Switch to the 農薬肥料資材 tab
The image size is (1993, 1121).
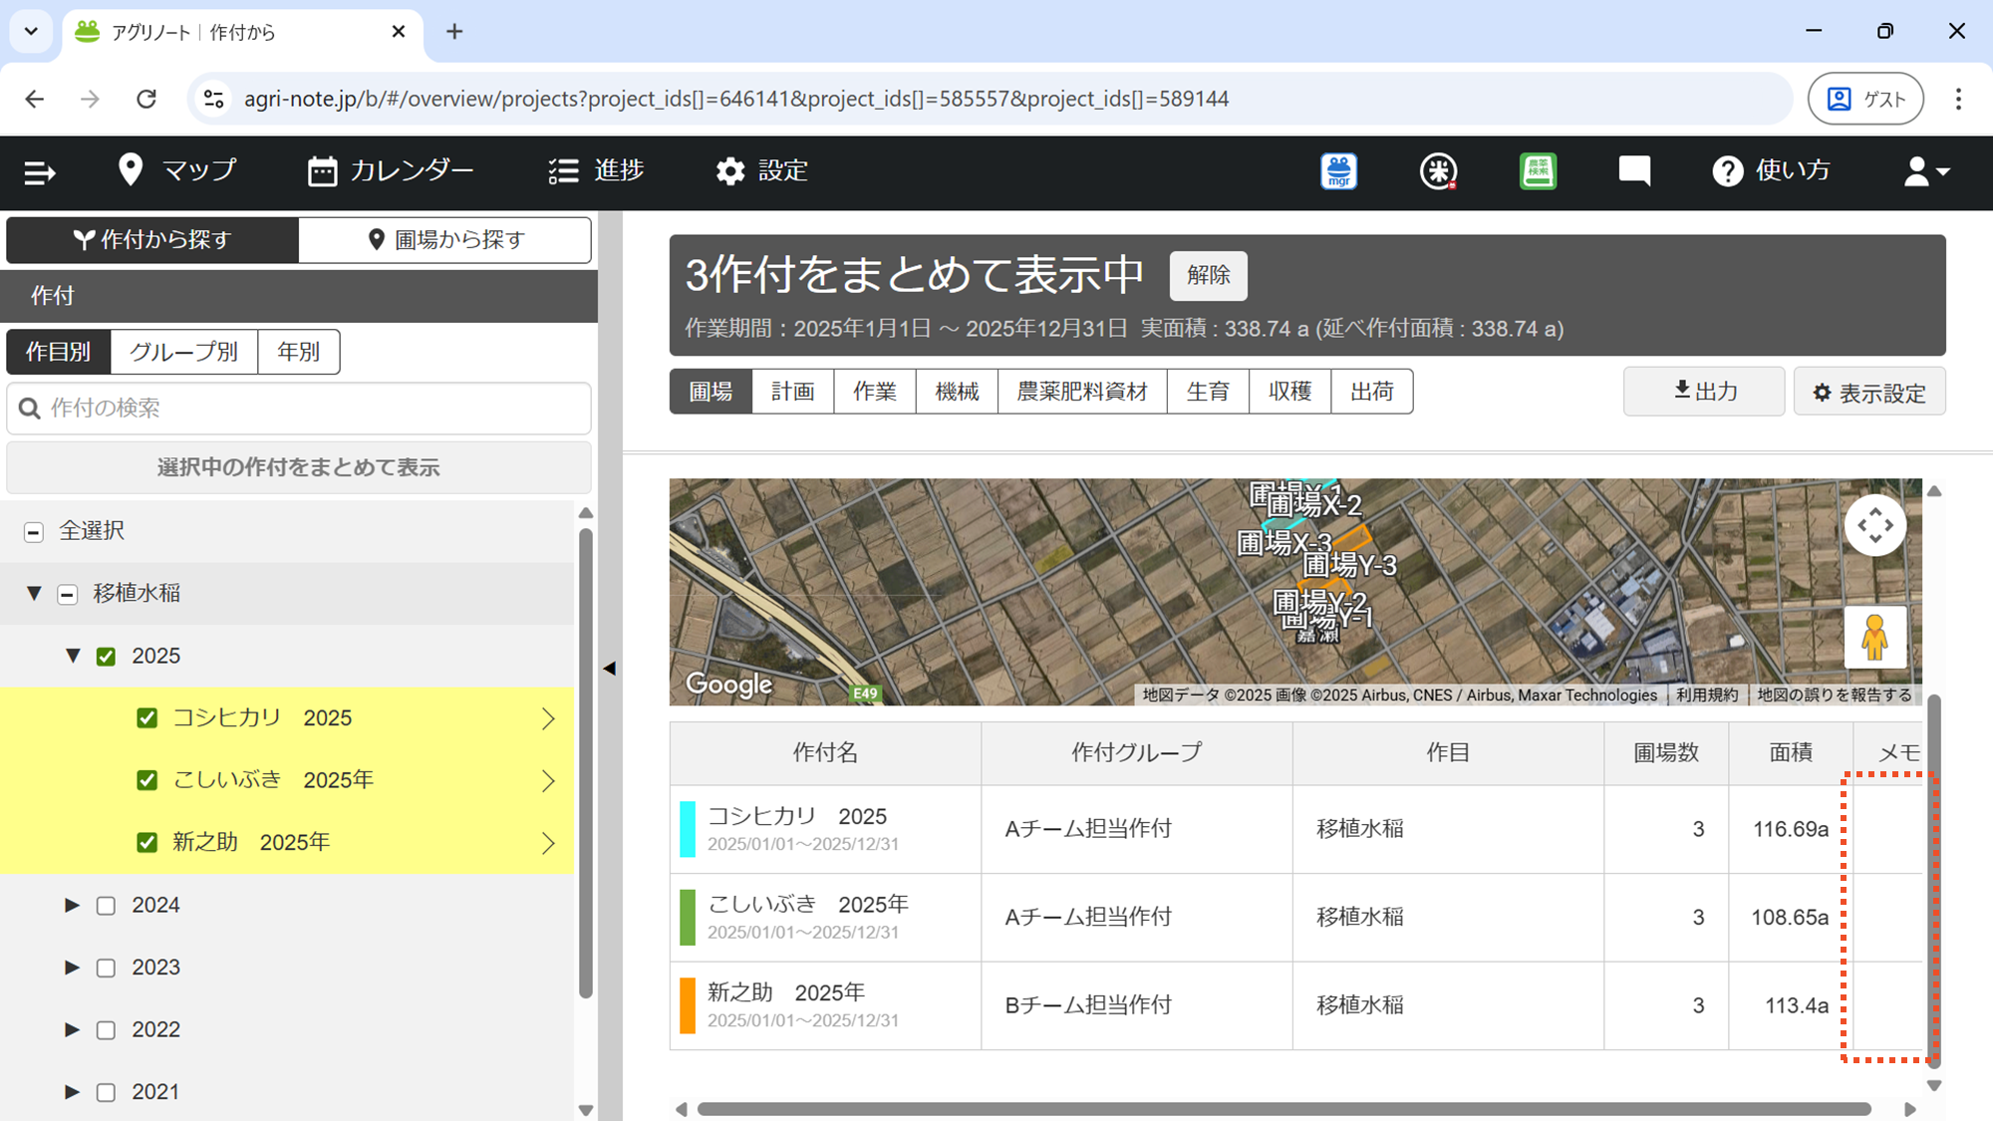point(1081,392)
